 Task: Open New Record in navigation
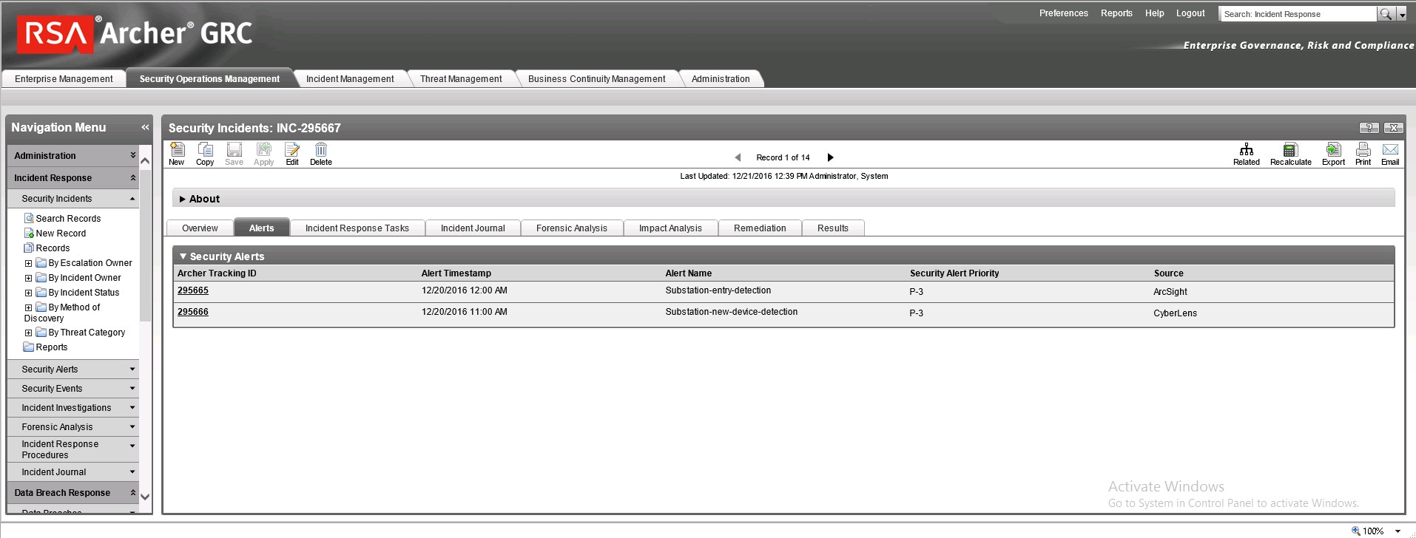point(61,234)
